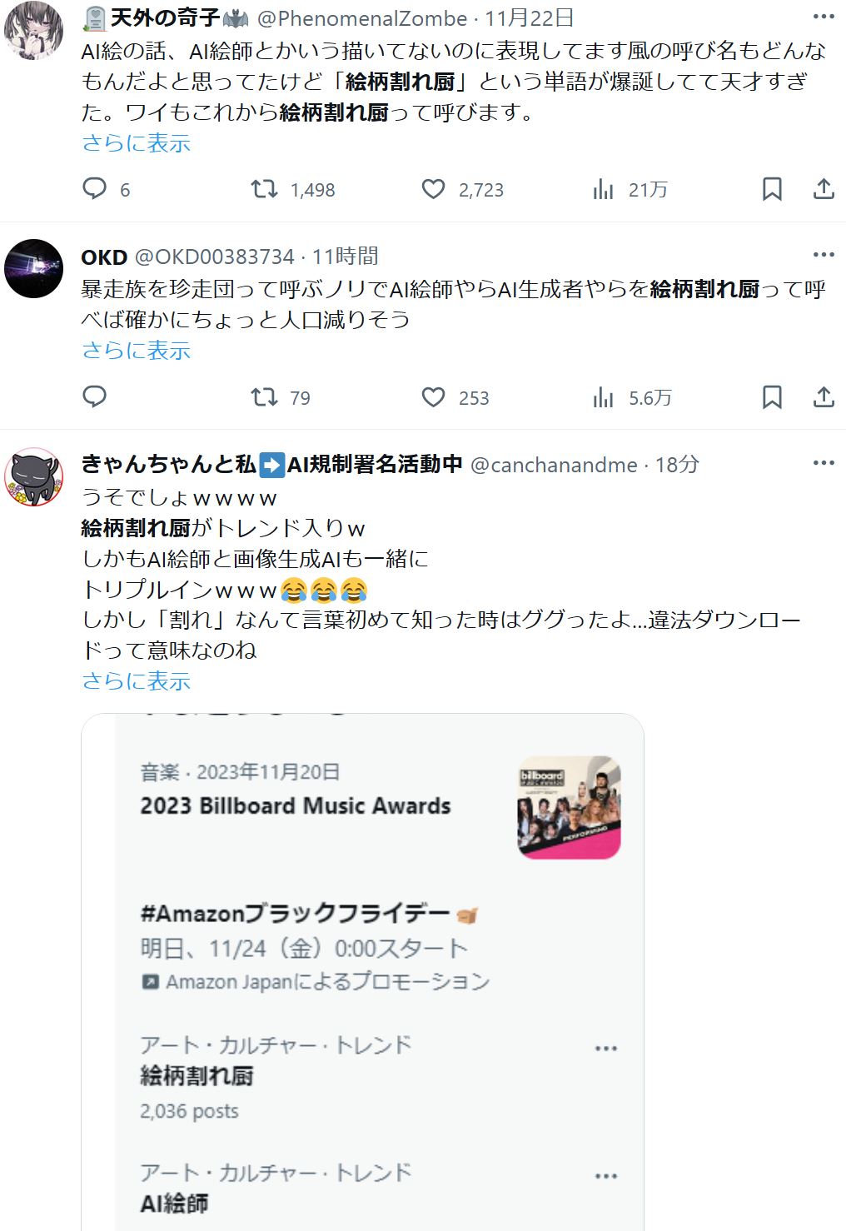Like the tweet with 2,723 likes

tap(433, 189)
